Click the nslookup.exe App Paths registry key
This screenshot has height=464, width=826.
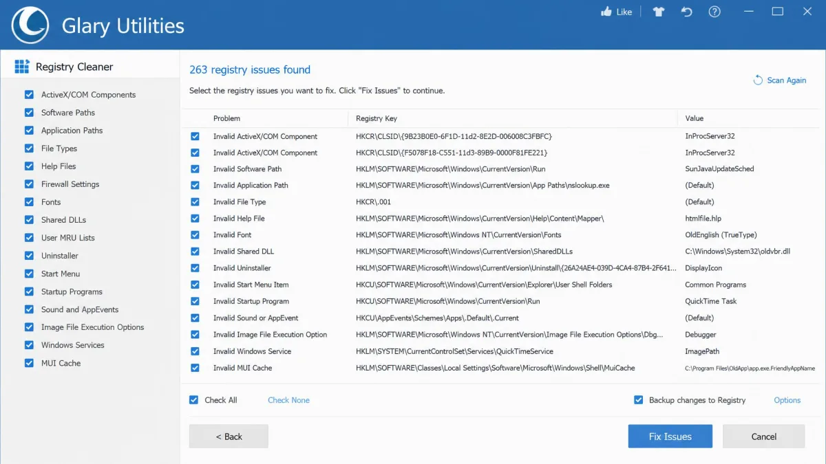click(x=483, y=186)
